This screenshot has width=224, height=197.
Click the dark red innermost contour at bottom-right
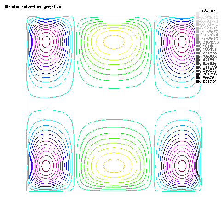pos(182,166)
